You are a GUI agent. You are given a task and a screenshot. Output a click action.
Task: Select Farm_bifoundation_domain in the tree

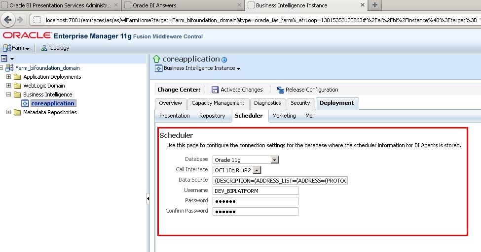click(x=47, y=68)
